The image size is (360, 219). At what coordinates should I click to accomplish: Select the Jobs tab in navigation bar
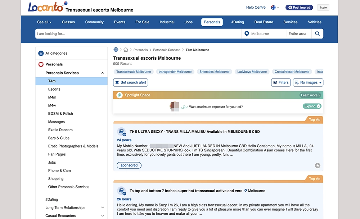point(189,22)
